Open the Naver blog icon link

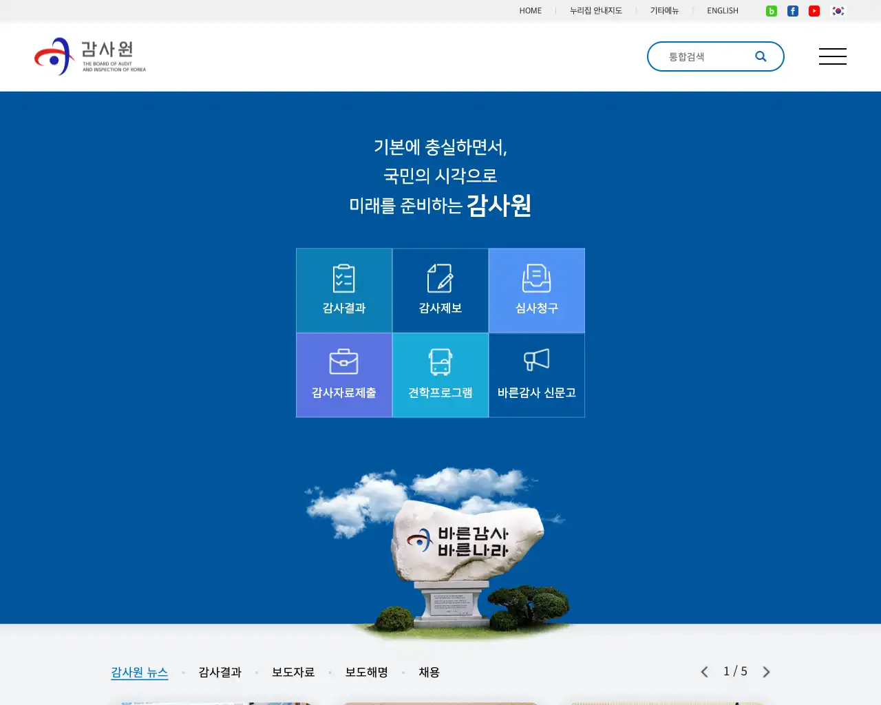pos(772,11)
